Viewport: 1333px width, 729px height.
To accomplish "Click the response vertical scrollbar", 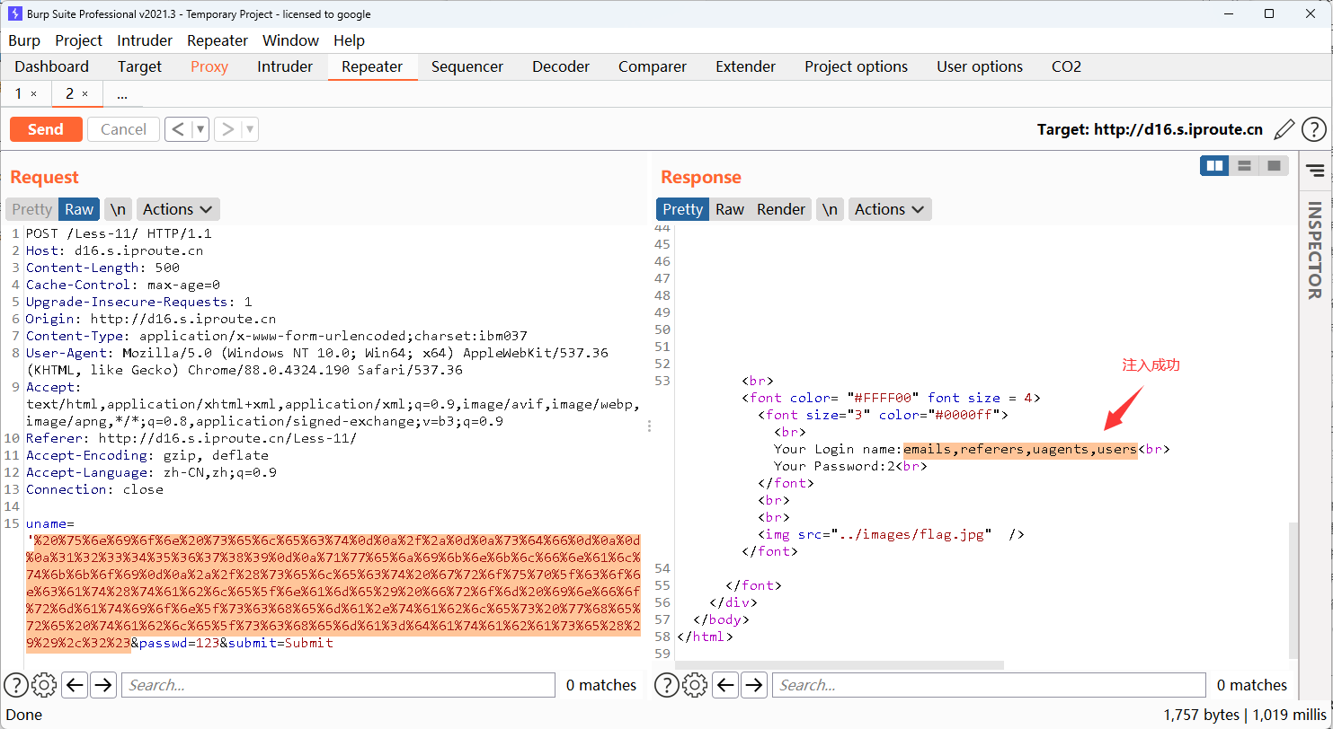I will [1293, 588].
